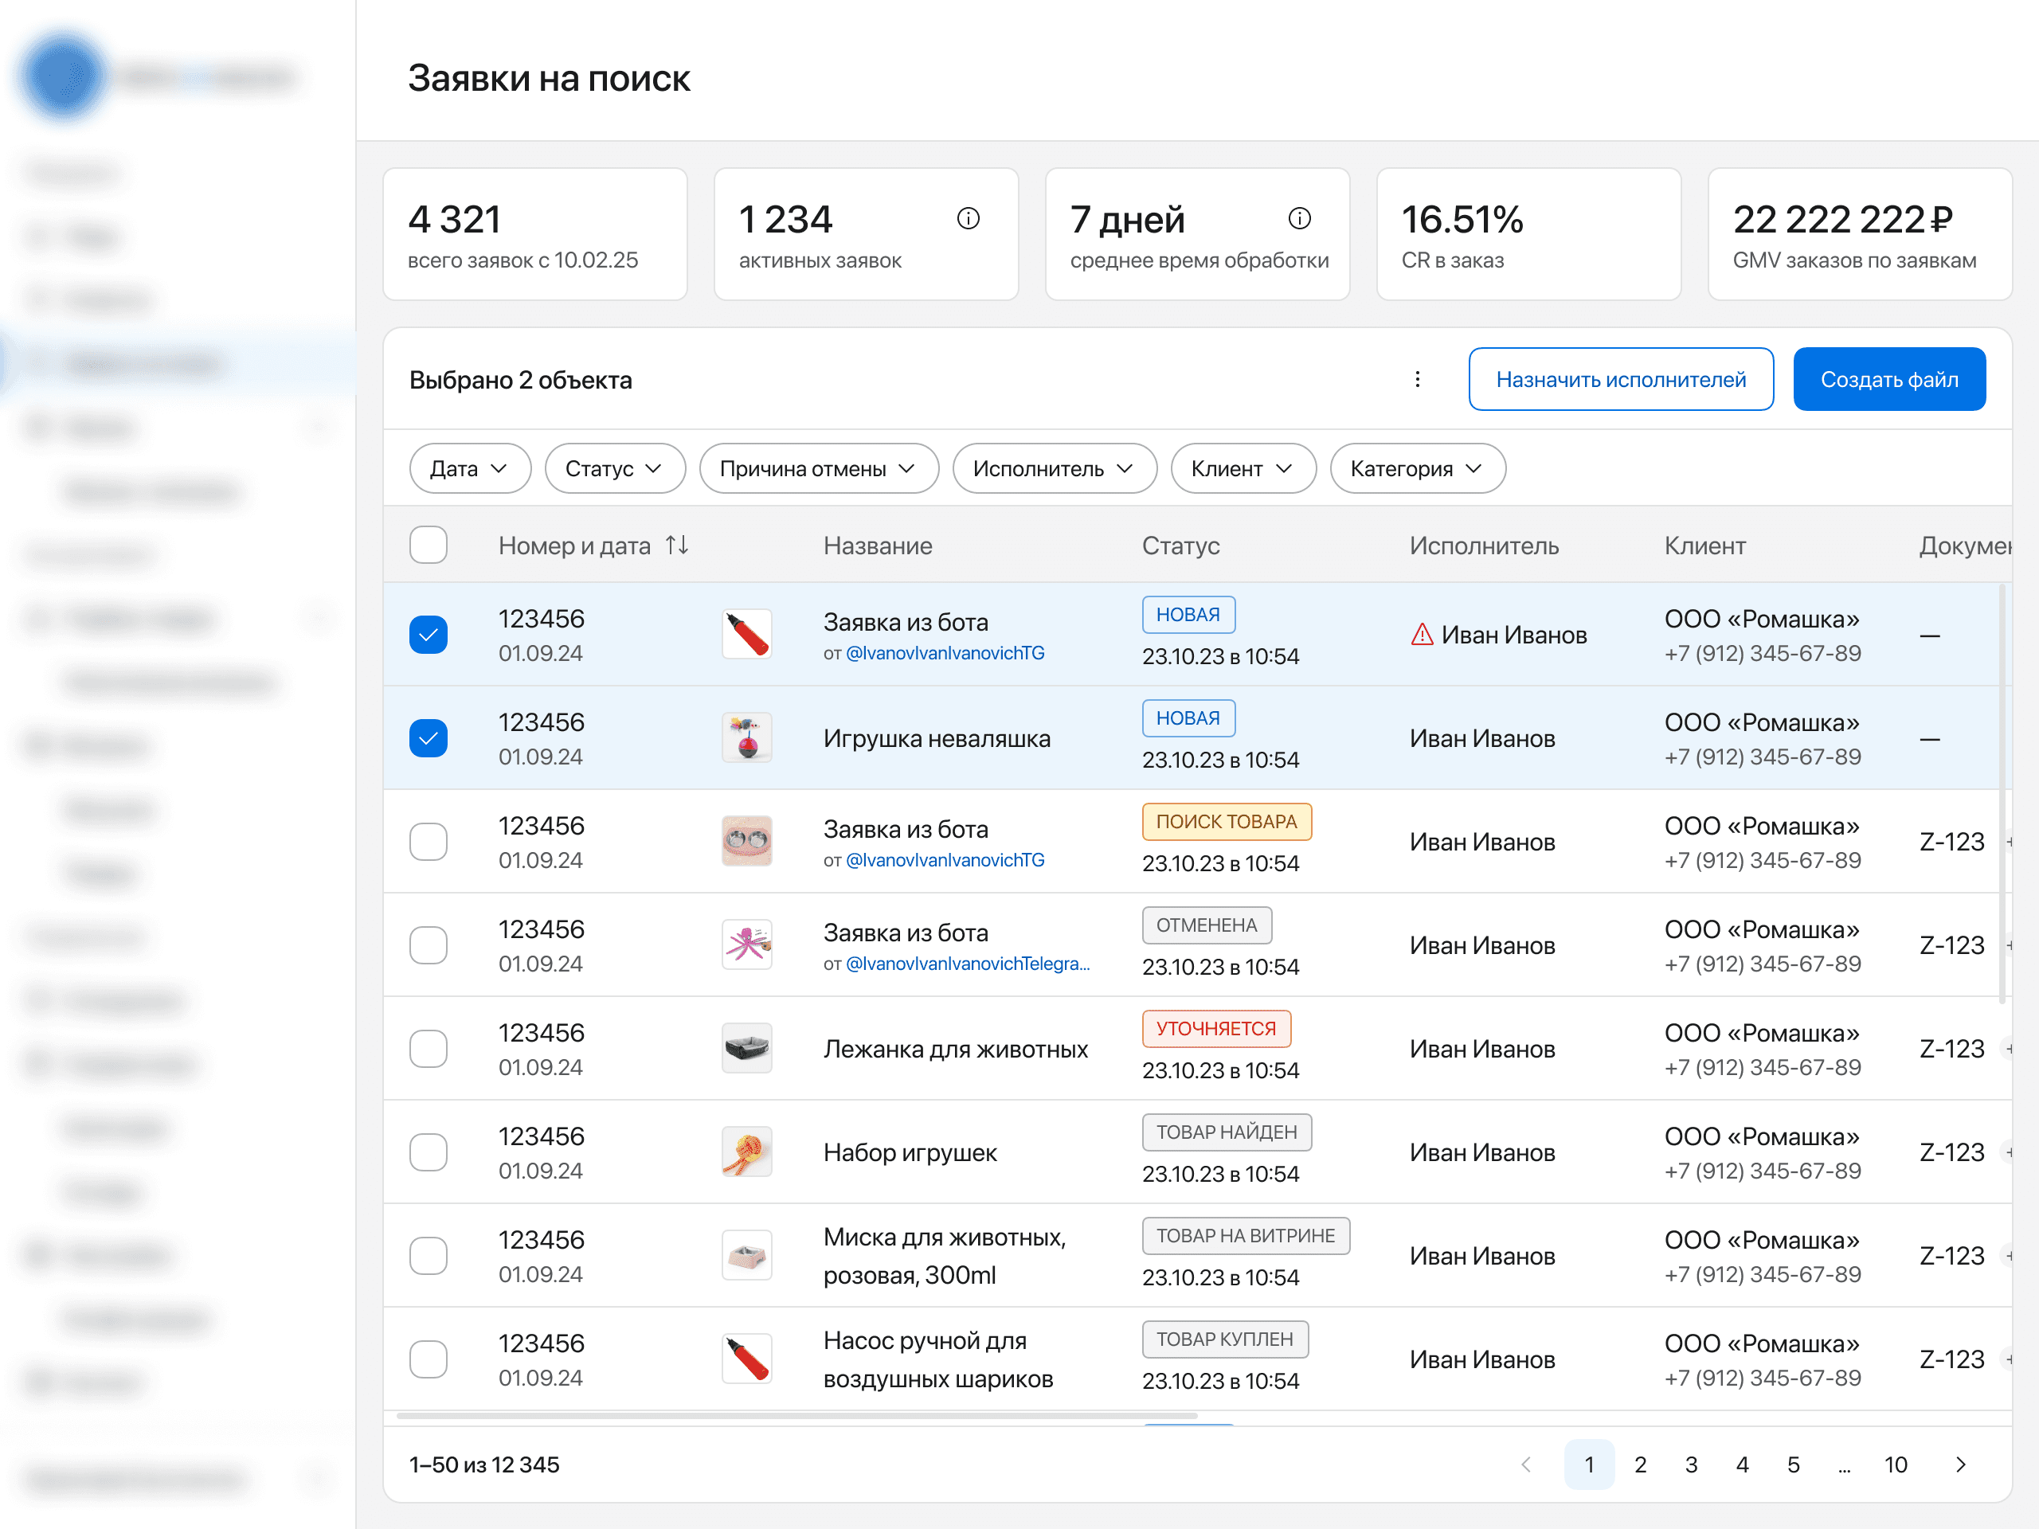Image resolution: width=2039 pixels, height=1529 pixels.
Task: Open the Статус filter dropdown
Action: 614,469
